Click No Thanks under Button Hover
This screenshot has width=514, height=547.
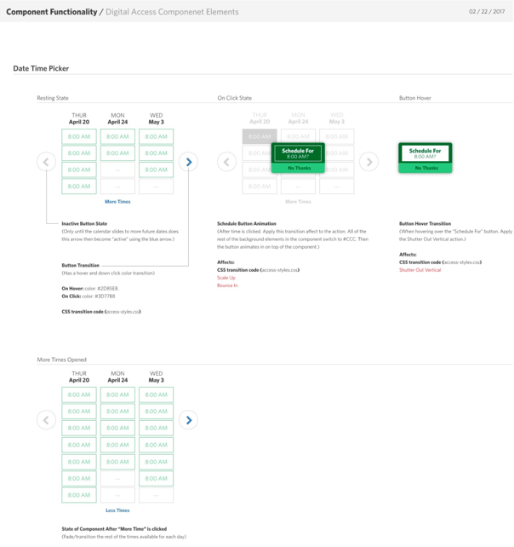pos(426,168)
